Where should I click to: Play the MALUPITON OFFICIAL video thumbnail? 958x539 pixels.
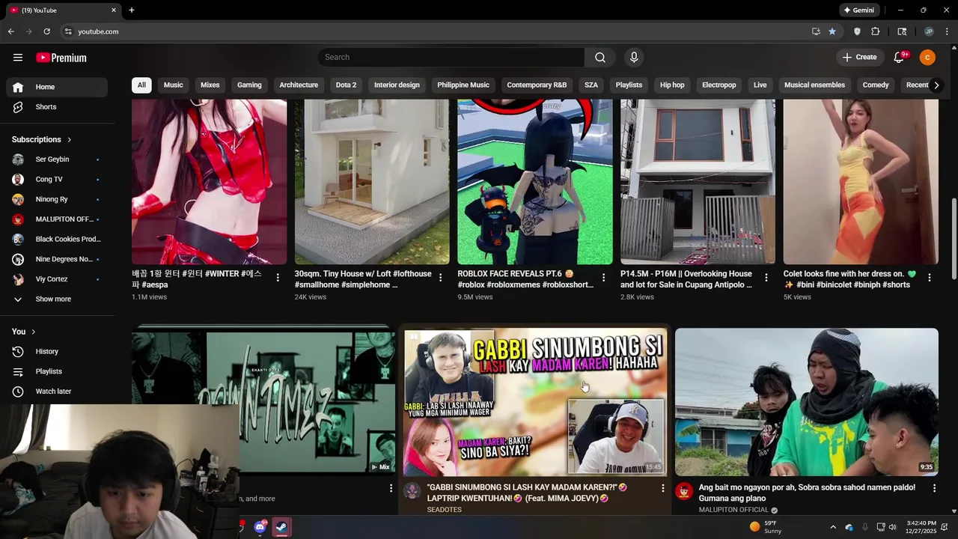pos(807,402)
